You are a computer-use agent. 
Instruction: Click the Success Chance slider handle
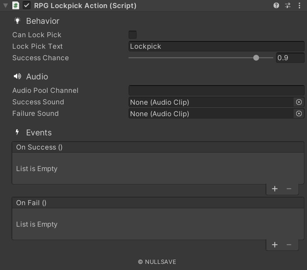(256, 58)
